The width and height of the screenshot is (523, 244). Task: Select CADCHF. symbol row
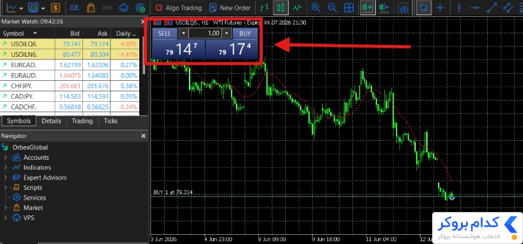pyautogui.click(x=69, y=107)
